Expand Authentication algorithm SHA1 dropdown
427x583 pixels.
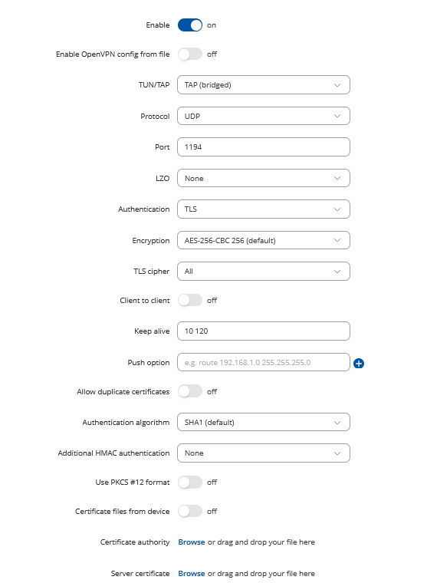coord(264,422)
